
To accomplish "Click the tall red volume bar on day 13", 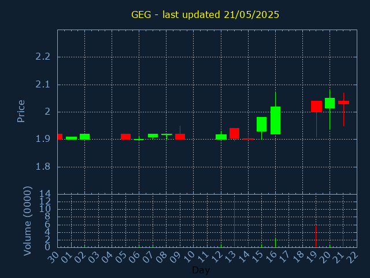I will click(234, 222).
